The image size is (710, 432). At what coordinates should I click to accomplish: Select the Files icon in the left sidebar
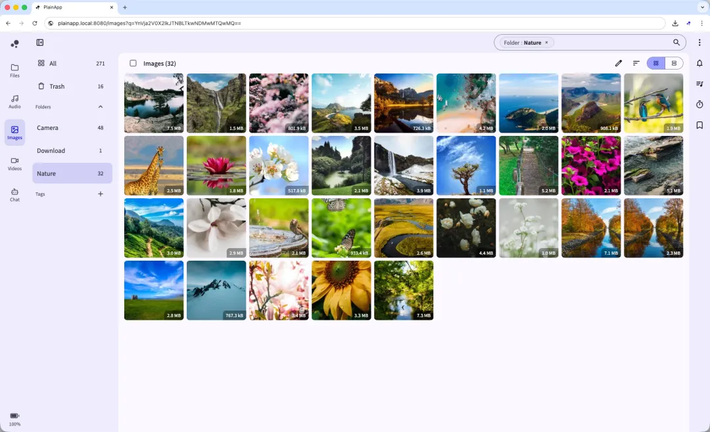point(14,67)
